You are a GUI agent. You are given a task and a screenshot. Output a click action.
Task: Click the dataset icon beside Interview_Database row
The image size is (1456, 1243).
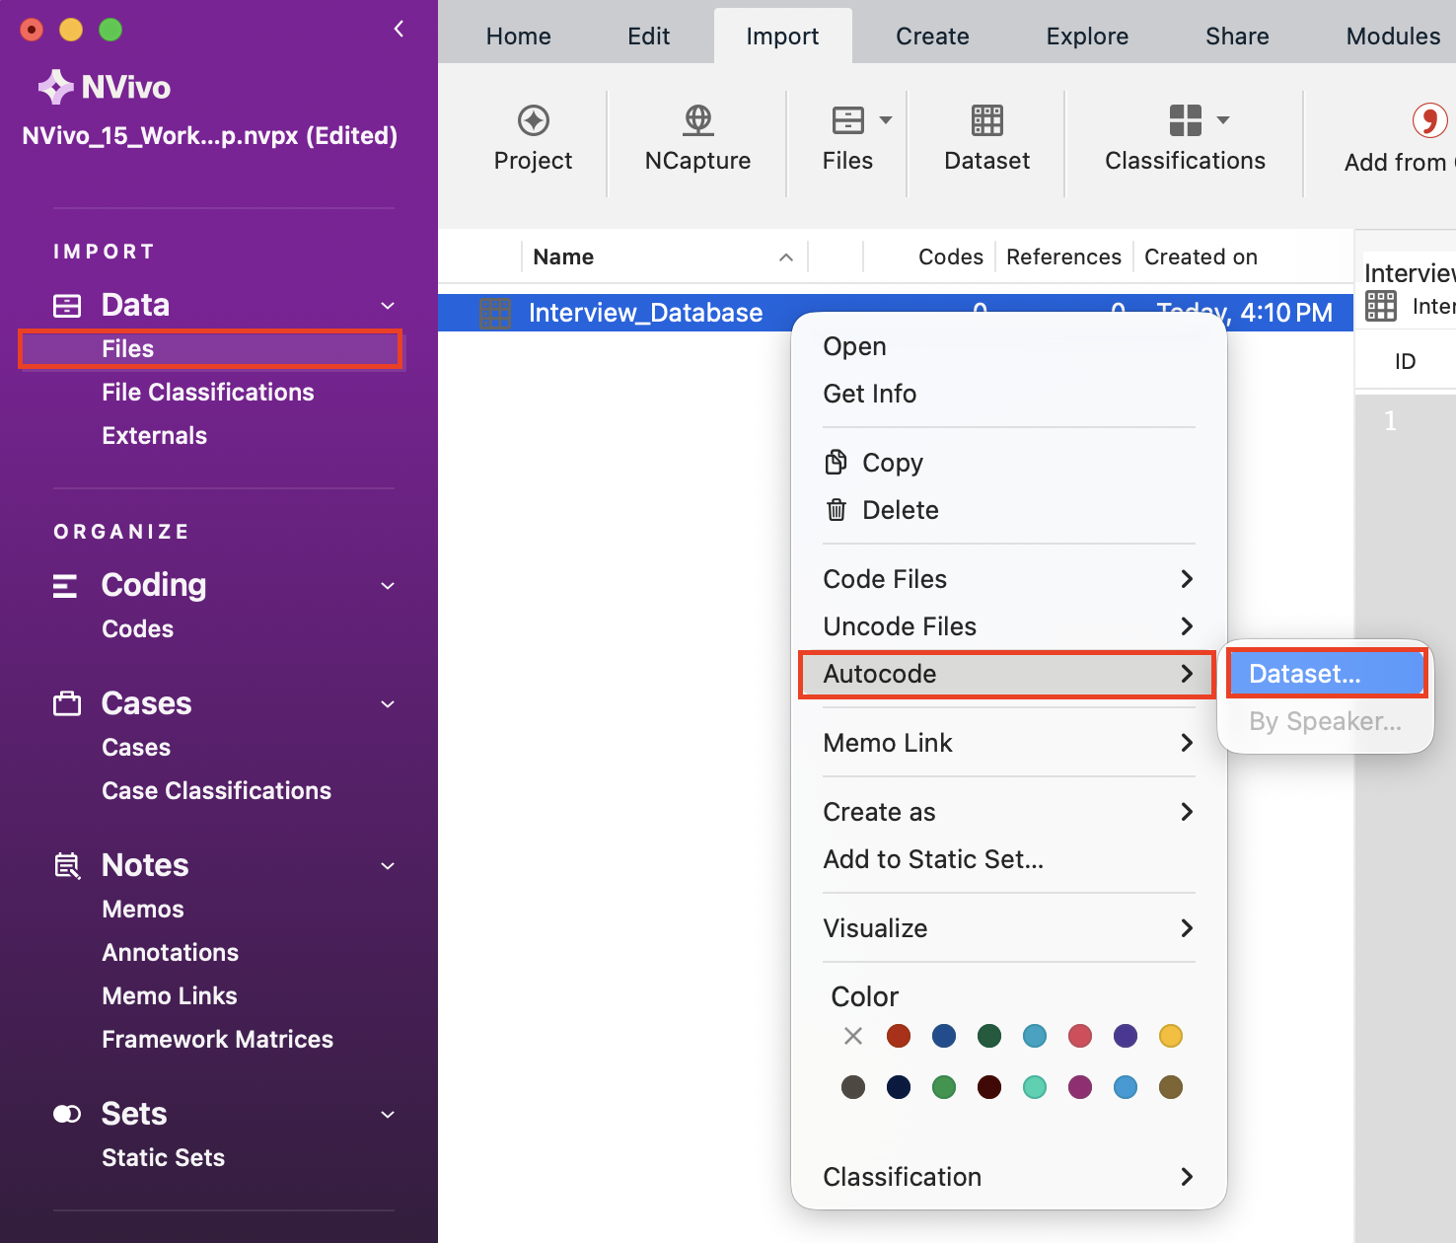495,313
